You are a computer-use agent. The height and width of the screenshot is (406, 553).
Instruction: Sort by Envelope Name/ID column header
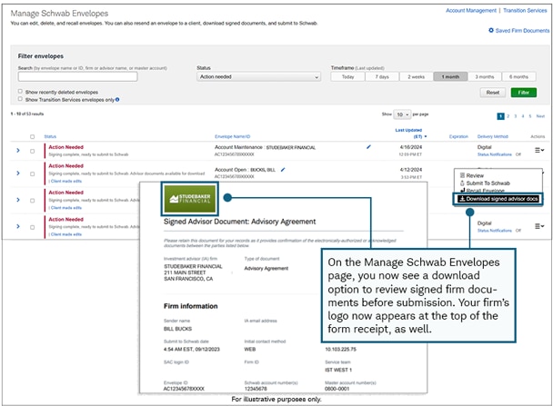[233, 136]
